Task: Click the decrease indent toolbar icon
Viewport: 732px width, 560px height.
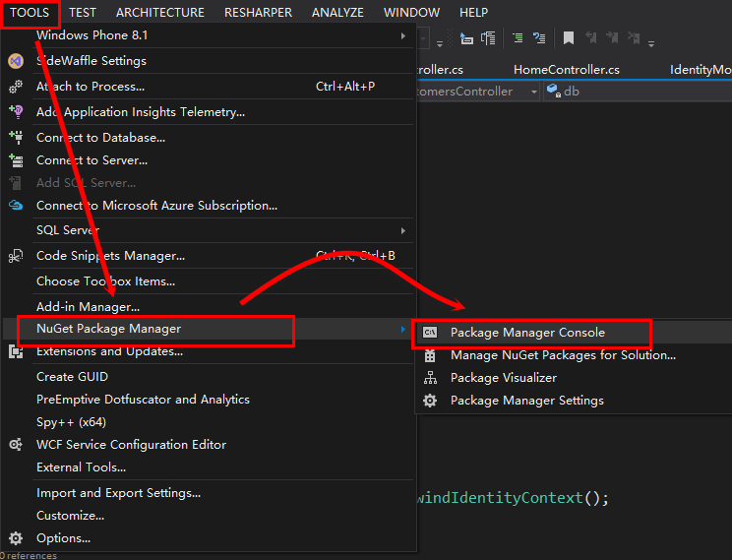Action: tap(539, 37)
